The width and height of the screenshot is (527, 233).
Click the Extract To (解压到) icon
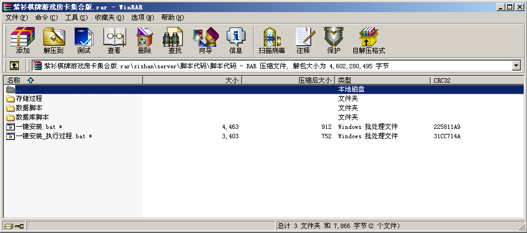tap(54, 40)
